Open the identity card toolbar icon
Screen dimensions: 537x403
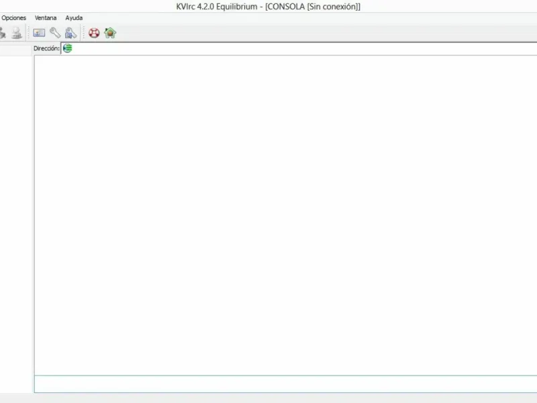(39, 33)
